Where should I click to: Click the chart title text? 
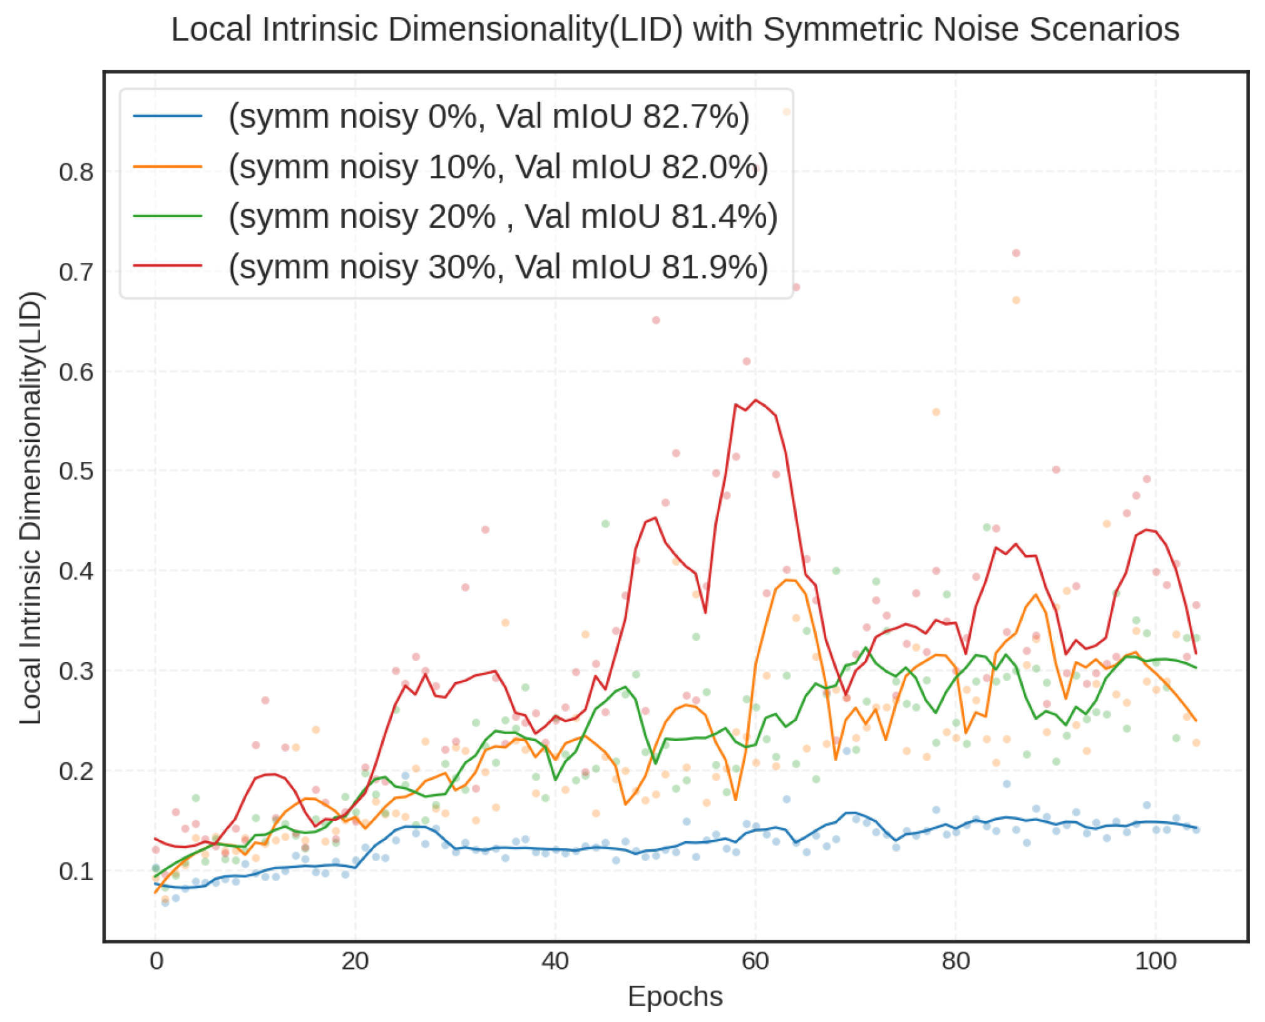(x=675, y=29)
